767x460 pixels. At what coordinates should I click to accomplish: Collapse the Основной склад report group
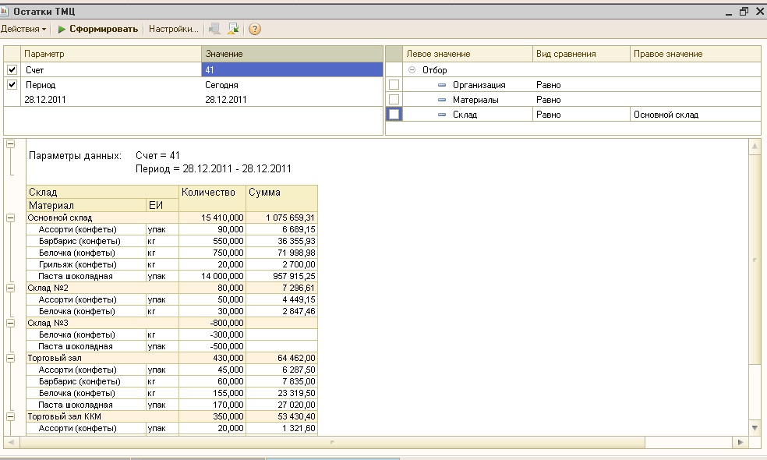[10, 218]
